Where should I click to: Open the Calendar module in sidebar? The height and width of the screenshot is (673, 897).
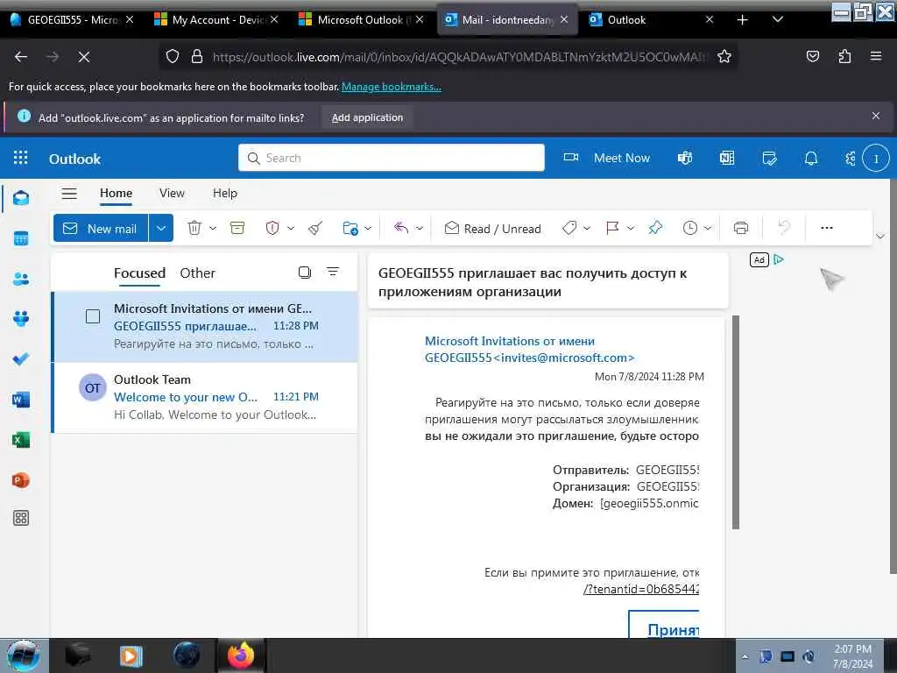(x=21, y=238)
